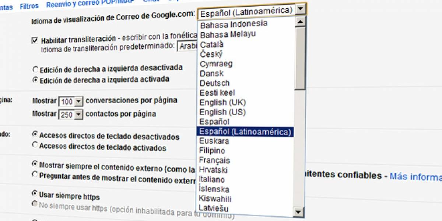Open the Filtros settings tab
Image resolution: width=442 pixels, height=221 pixels.
29,6
